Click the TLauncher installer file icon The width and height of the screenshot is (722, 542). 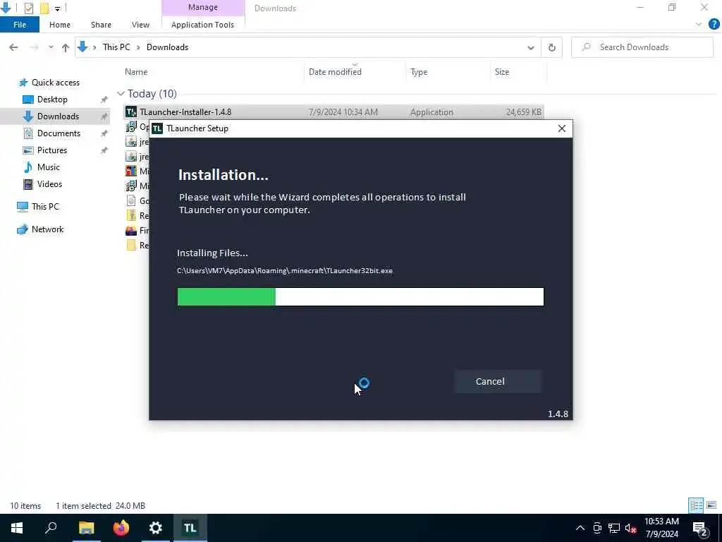click(131, 112)
